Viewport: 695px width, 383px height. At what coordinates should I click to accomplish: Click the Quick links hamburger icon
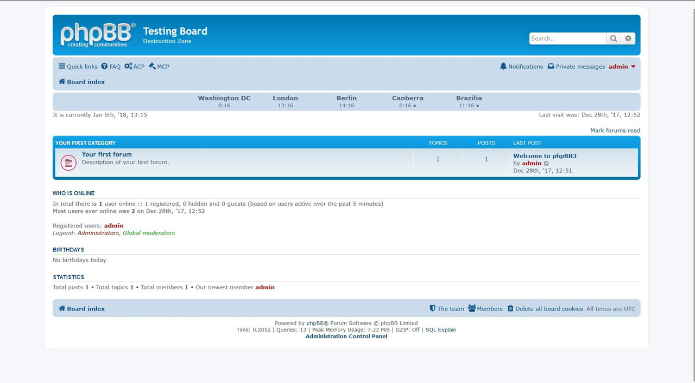tap(62, 66)
